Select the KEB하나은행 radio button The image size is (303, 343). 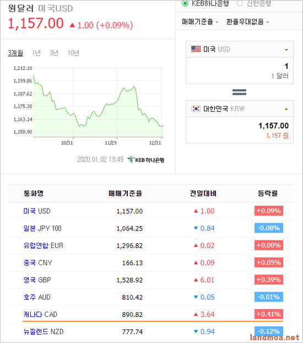pos(185,3)
